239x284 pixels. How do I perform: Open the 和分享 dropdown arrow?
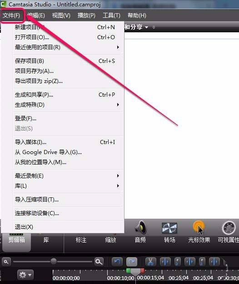tap(147, 27)
